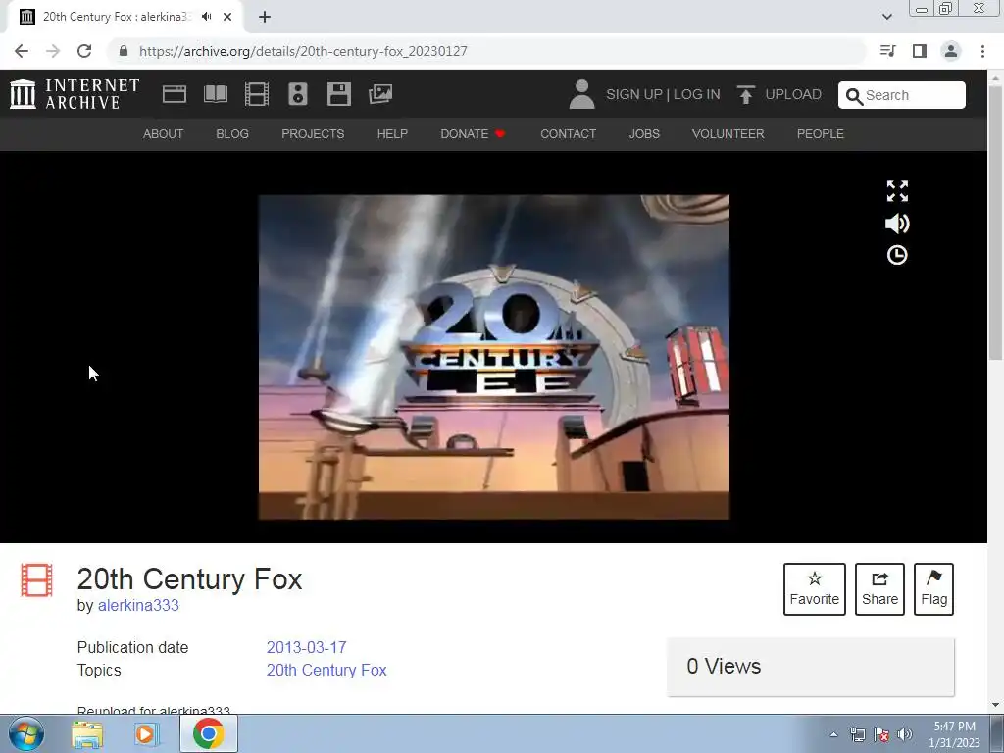Open Windows Media Player from the taskbar

coord(146,734)
